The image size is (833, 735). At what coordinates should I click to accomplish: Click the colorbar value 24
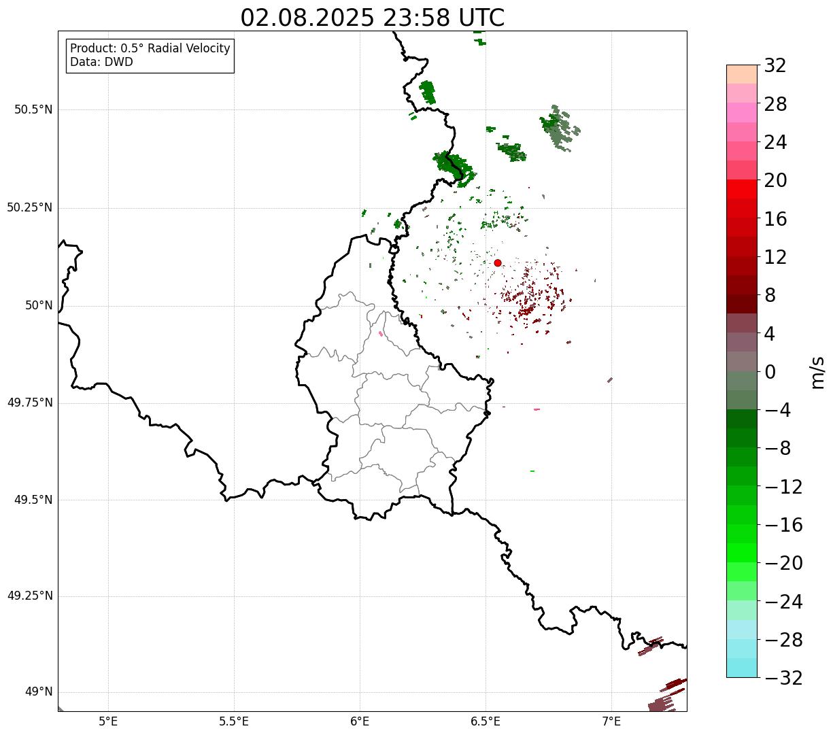click(x=775, y=142)
